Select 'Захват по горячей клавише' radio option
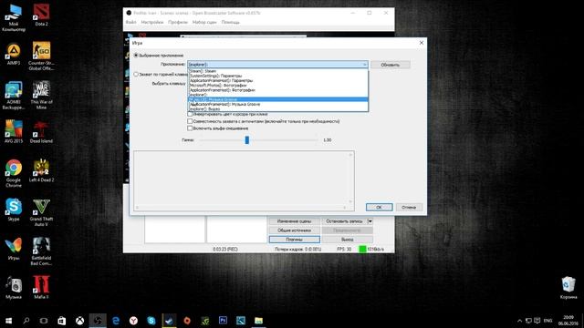Image resolution: width=584 pixels, height=328 pixels. tap(136, 75)
